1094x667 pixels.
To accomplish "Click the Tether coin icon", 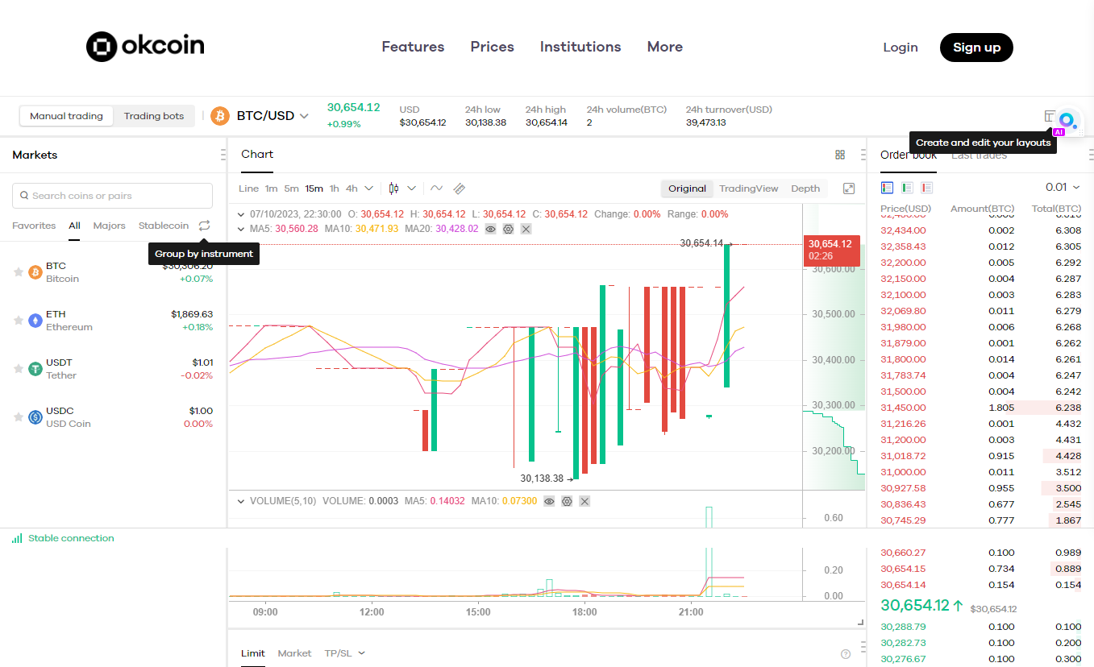I will click(35, 369).
